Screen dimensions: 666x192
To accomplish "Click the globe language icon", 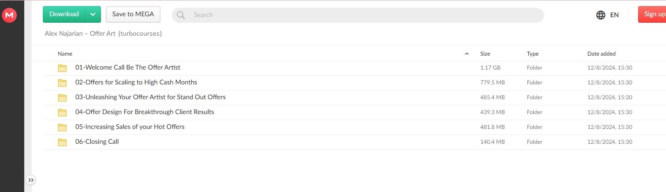I will tap(601, 15).
